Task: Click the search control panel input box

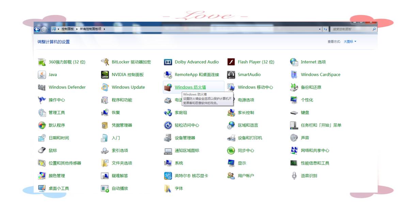Action: [353, 29]
